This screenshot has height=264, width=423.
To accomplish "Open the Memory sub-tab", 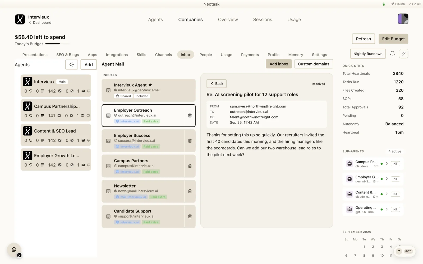I will point(296,55).
